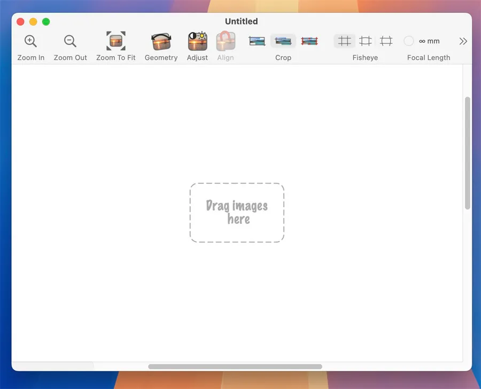
Task: Click the Untitled window title
Action: coord(241,21)
